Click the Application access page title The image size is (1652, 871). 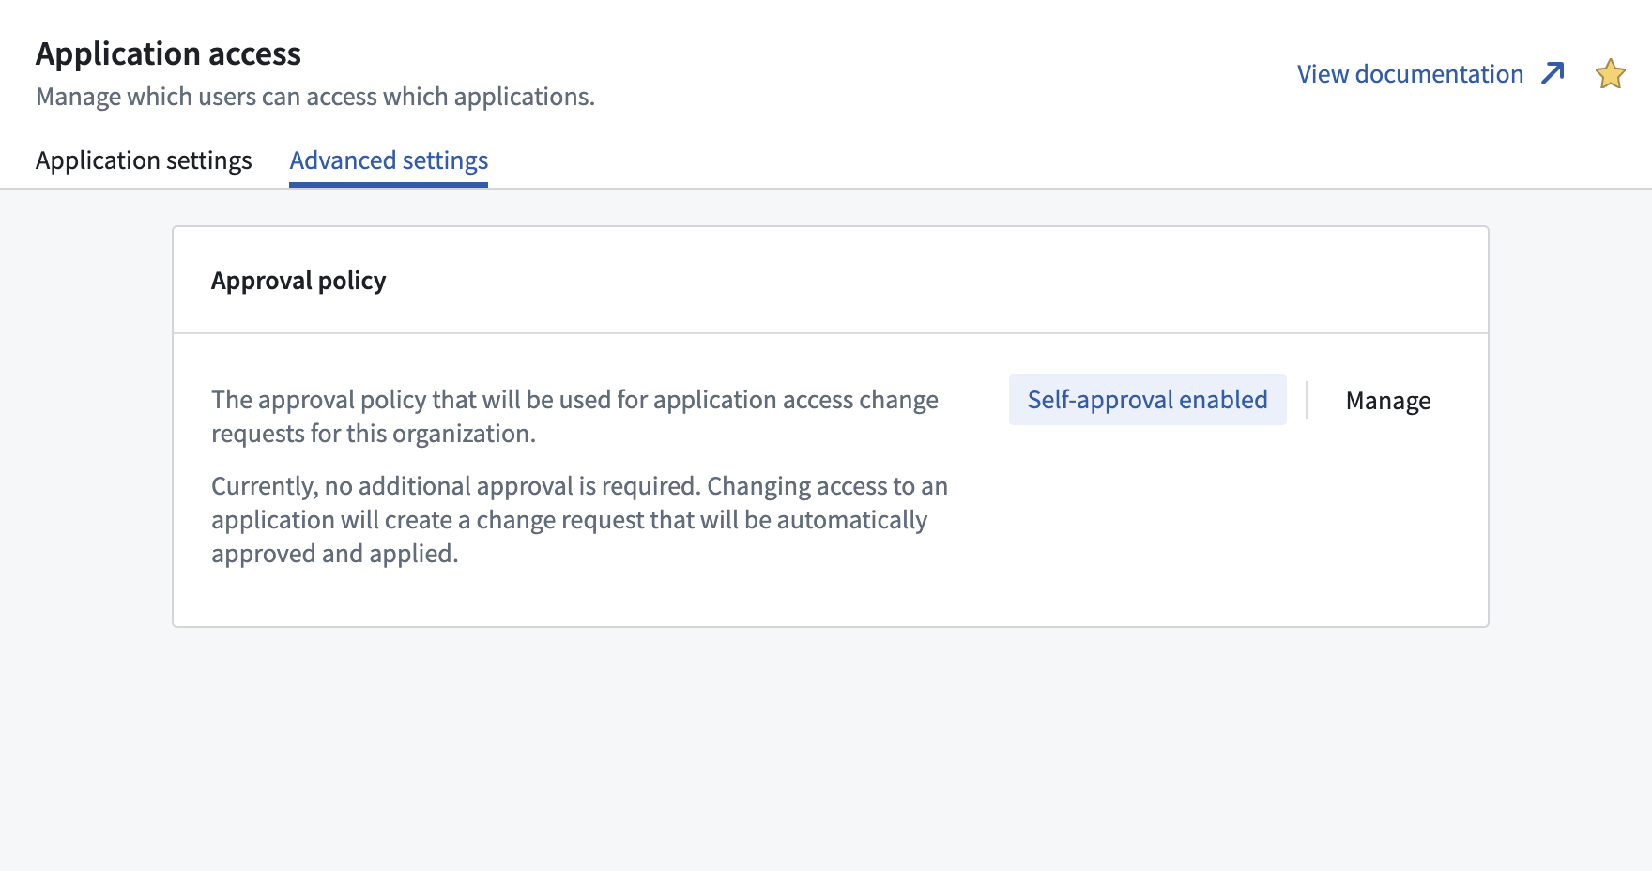pyautogui.click(x=168, y=53)
